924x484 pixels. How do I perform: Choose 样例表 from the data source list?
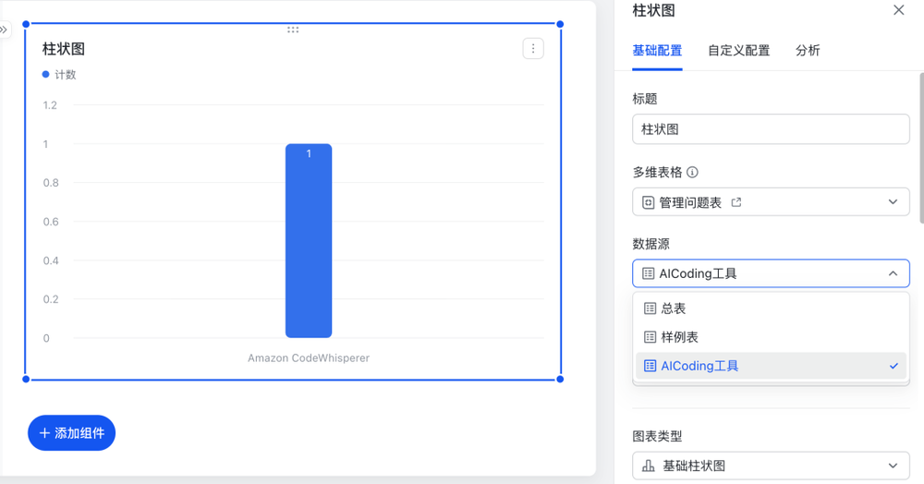[x=679, y=337]
